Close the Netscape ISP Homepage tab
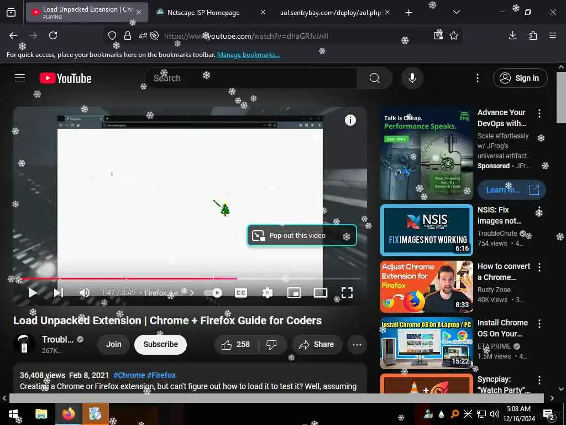The height and width of the screenshot is (425, 566). 263,12
